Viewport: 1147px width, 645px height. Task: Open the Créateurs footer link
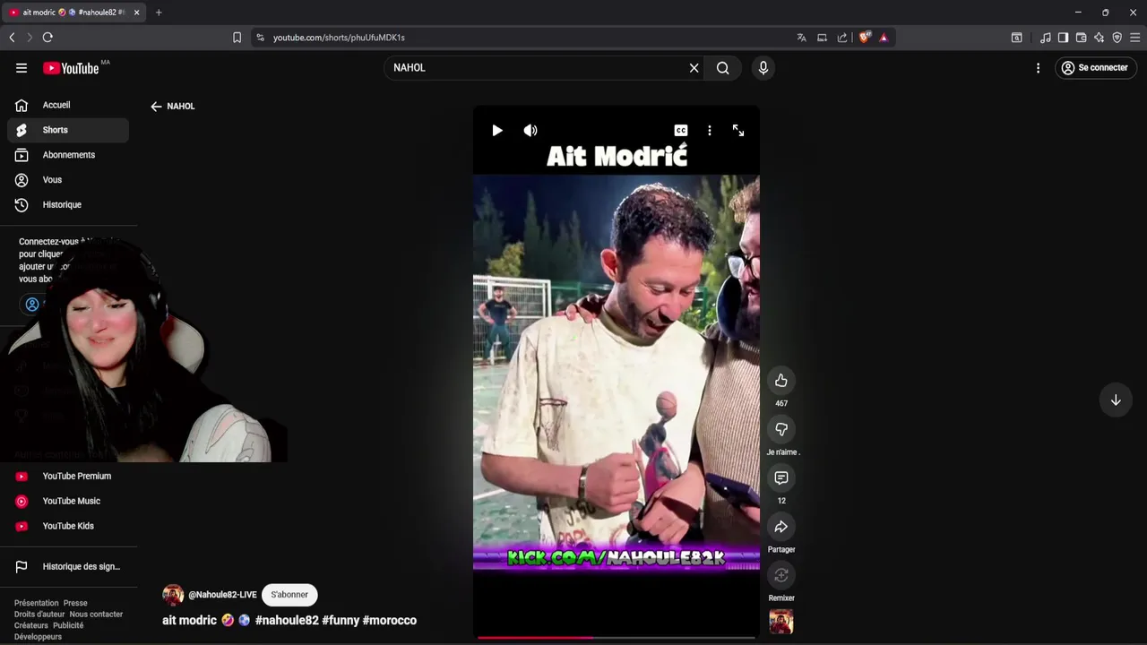click(x=31, y=625)
